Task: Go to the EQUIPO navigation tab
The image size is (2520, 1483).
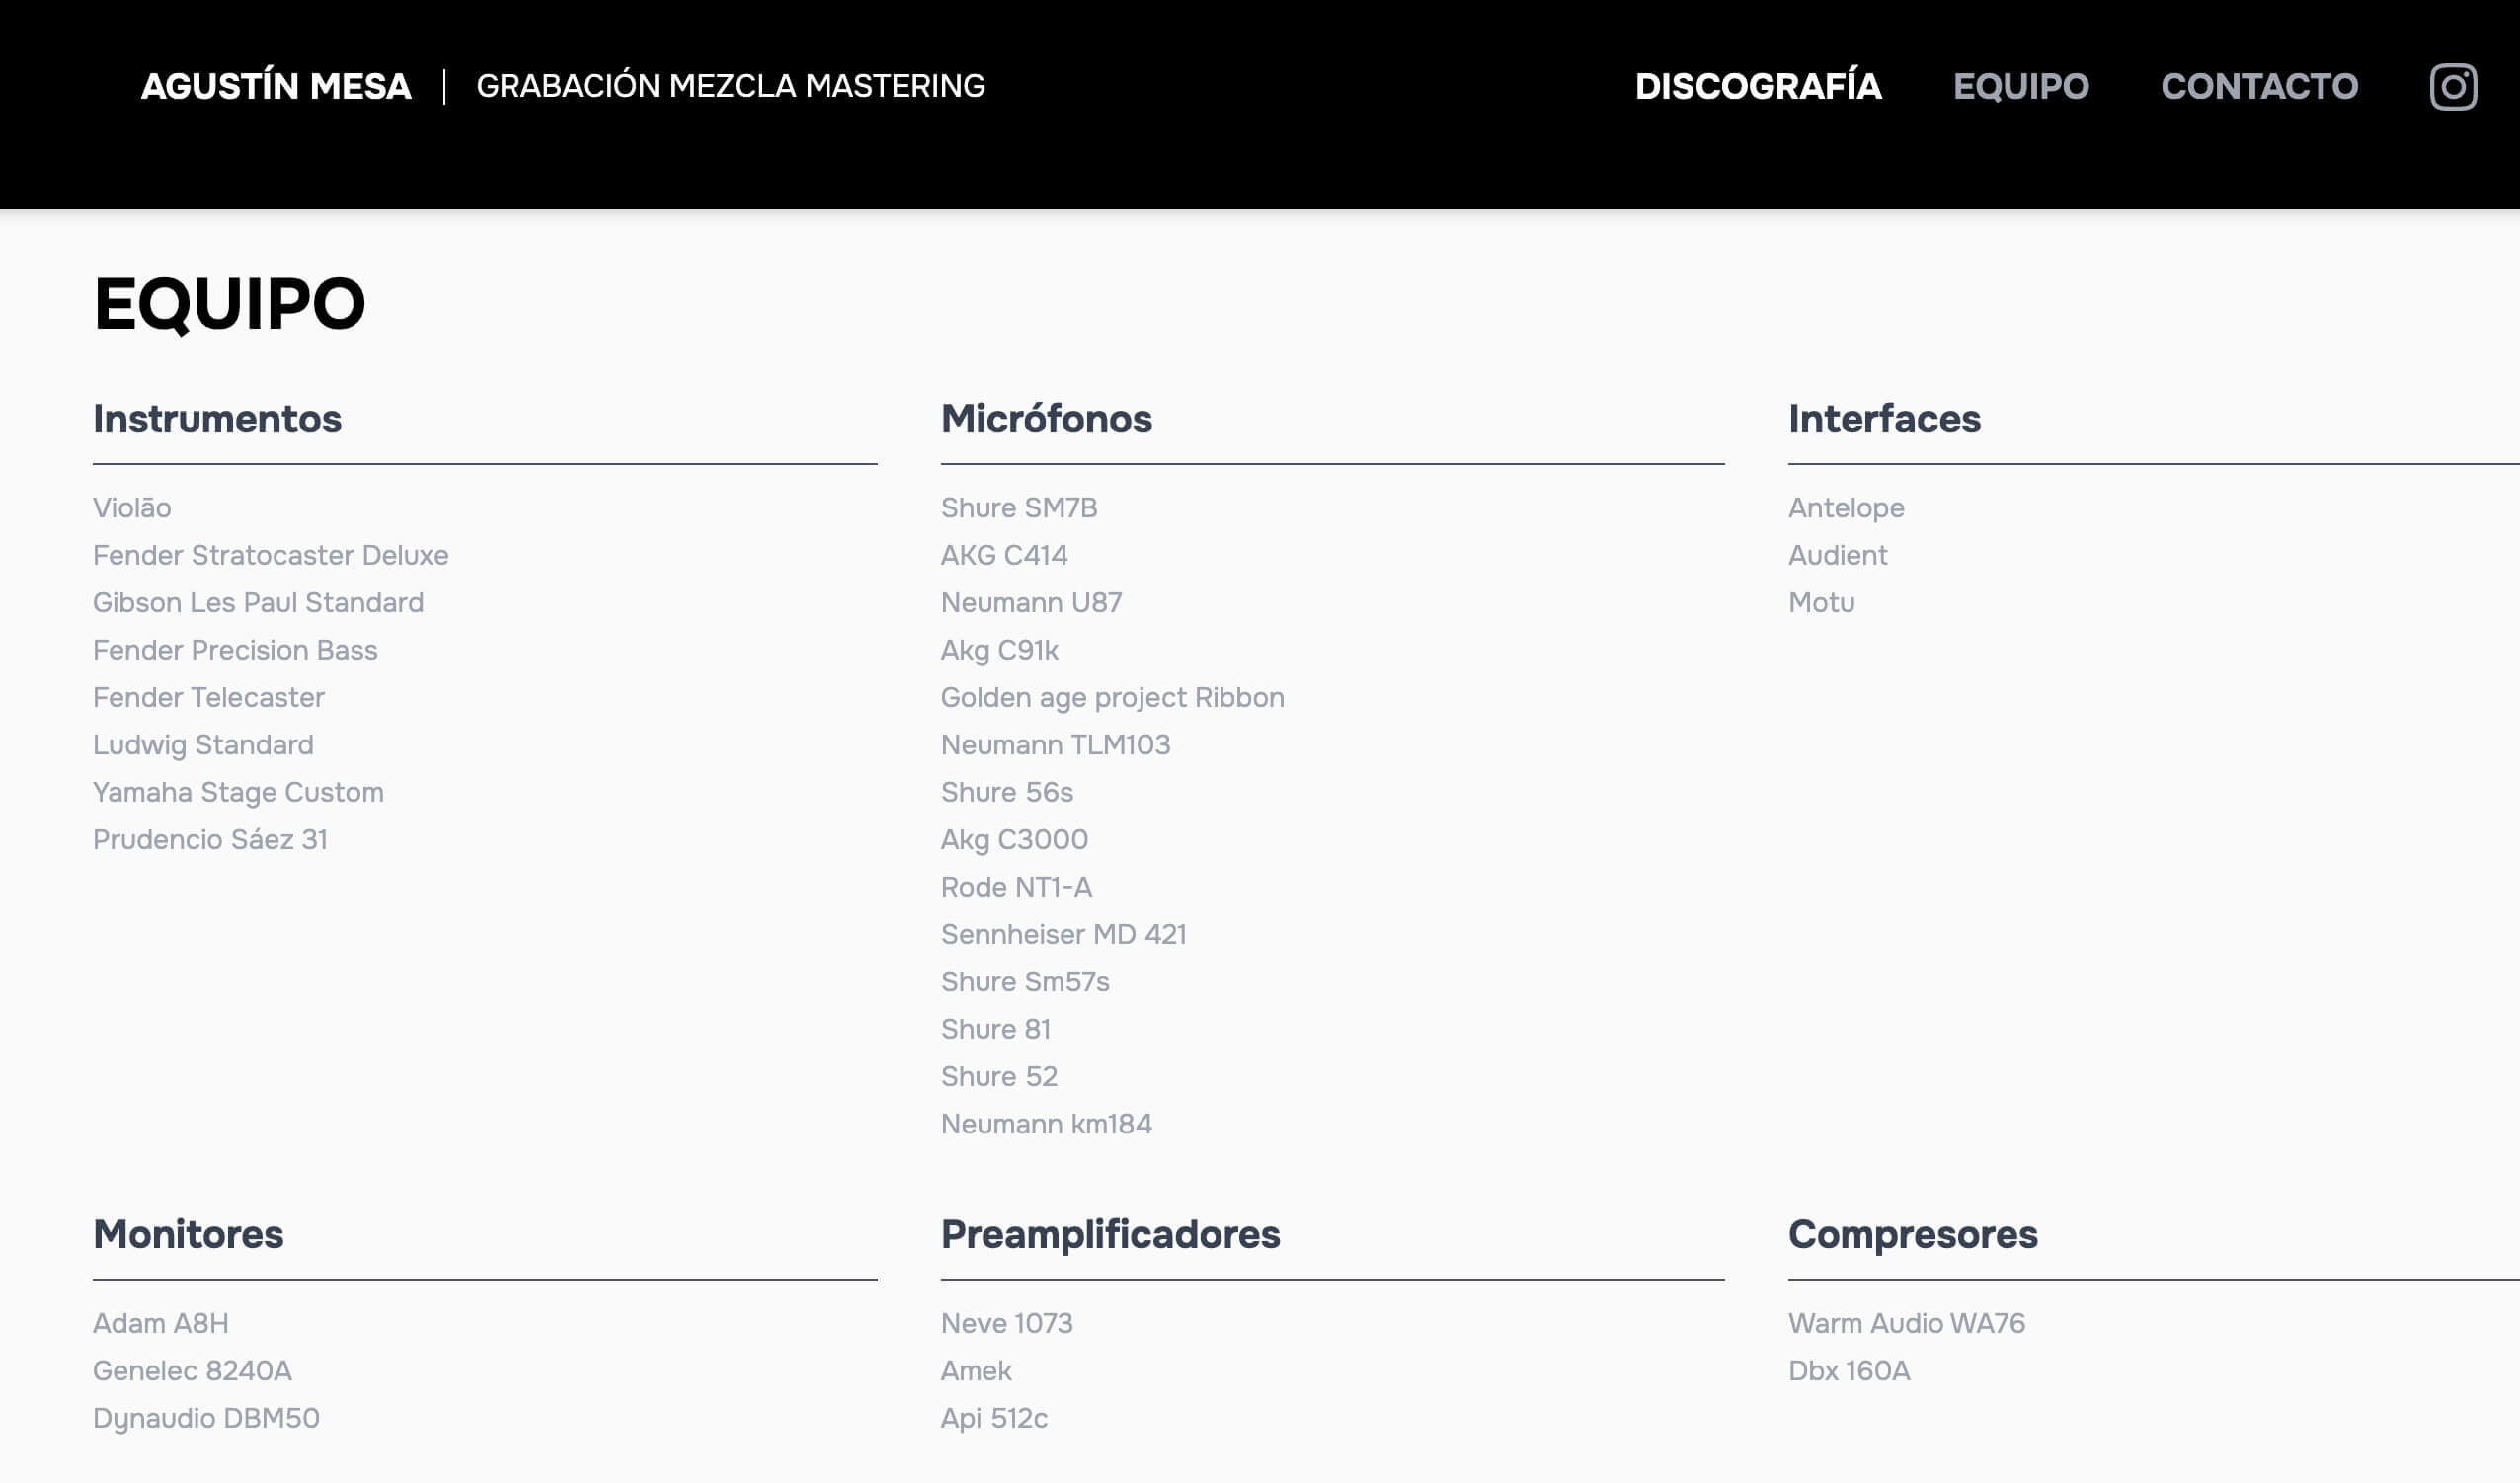Action: (x=2021, y=86)
